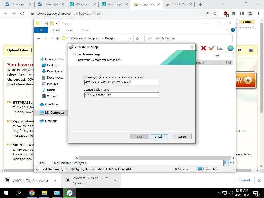264x198 pixels.
Task: Click the License display name field
Action: click(x=121, y=95)
